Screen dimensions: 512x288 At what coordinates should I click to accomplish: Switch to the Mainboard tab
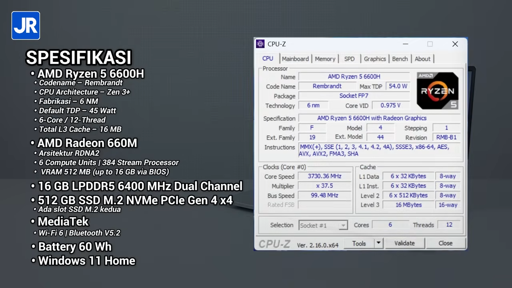[295, 59]
